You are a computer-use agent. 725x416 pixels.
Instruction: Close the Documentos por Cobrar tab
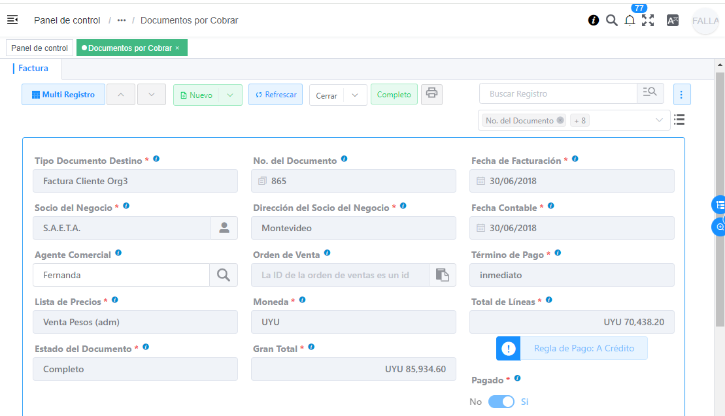coord(177,48)
